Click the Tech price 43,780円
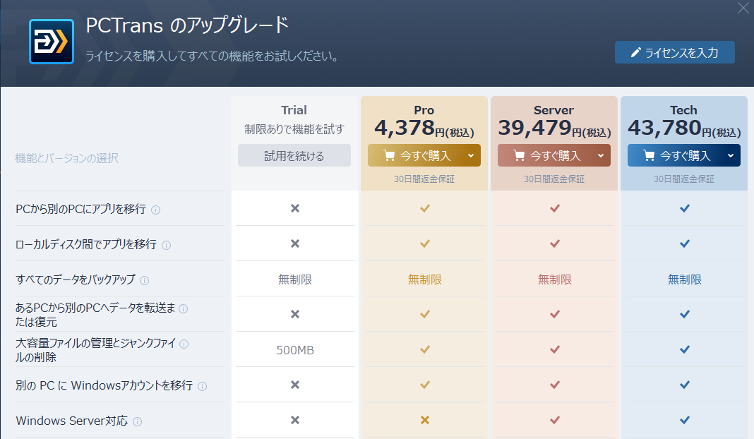This screenshot has height=439, width=754. [x=684, y=128]
